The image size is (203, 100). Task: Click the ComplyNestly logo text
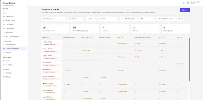point(9,3)
